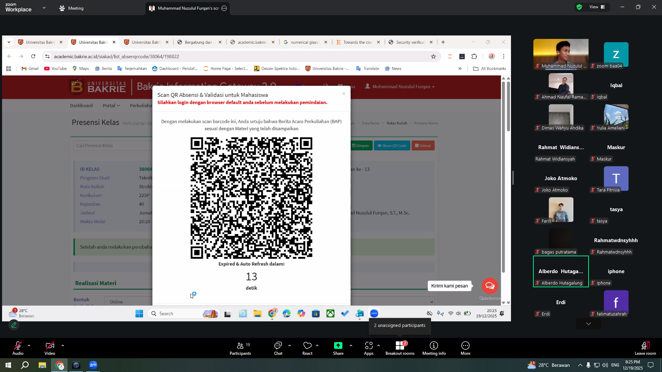Show more participants with down chevron
This screenshot has height=372, width=662.
(589, 324)
